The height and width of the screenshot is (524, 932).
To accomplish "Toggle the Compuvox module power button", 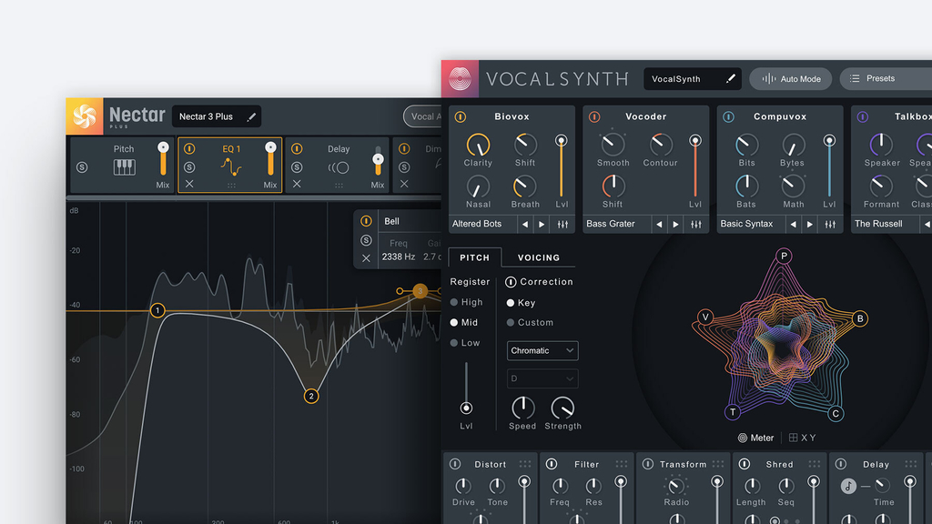I will pos(728,117).
